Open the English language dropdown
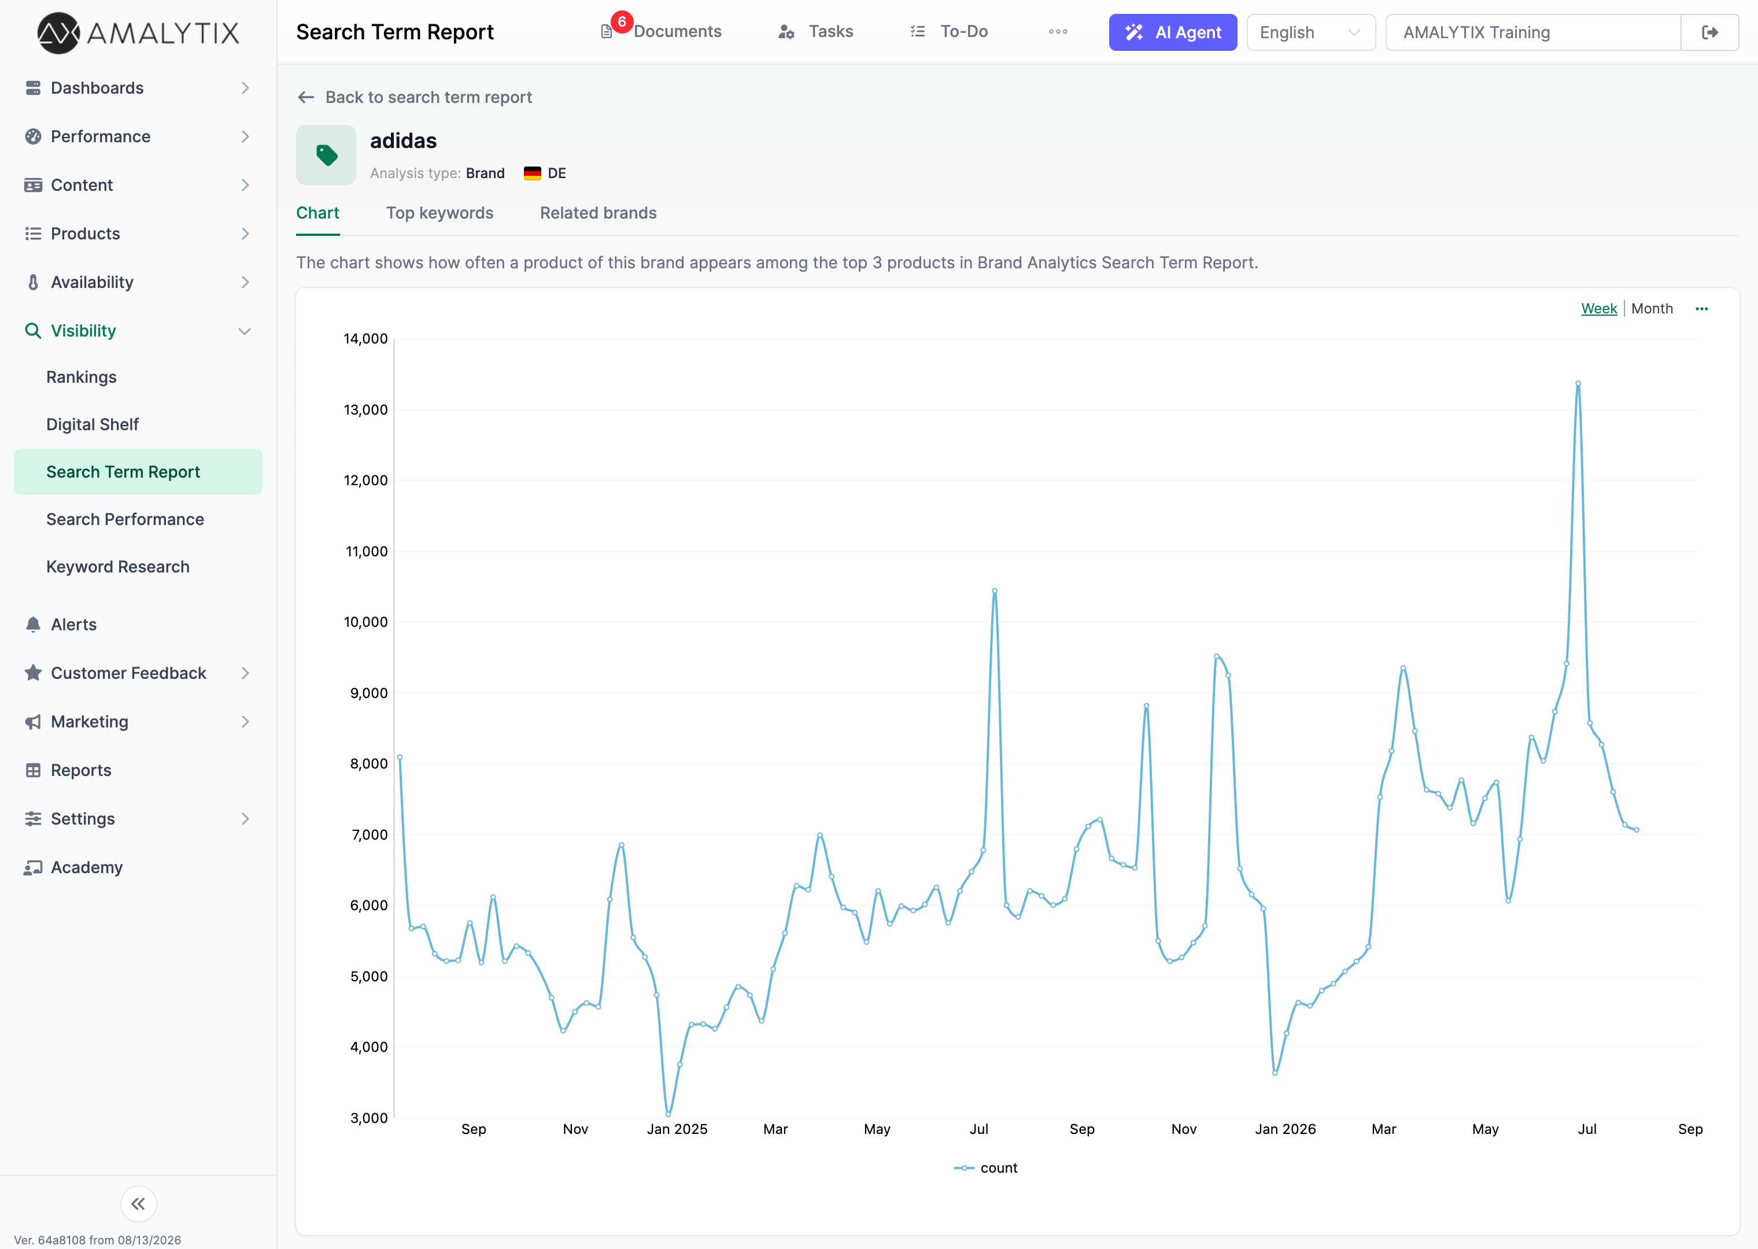Image resolution: width=1758 pixels, height=1249 pixels. pyautogui.click(x=1310, y=32)
